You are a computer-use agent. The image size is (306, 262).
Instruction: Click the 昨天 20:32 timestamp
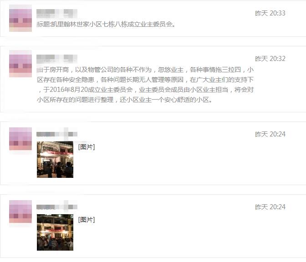(270, 59)
